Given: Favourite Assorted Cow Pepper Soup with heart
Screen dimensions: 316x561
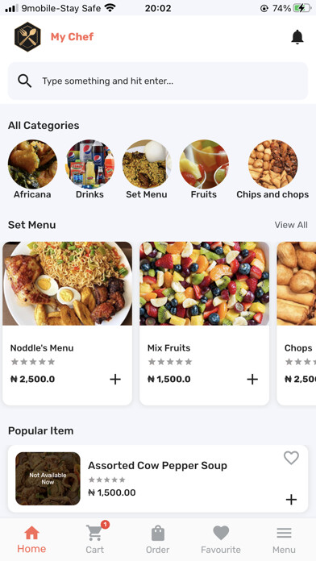Looking at the screenshot, I should coord(291,458).
